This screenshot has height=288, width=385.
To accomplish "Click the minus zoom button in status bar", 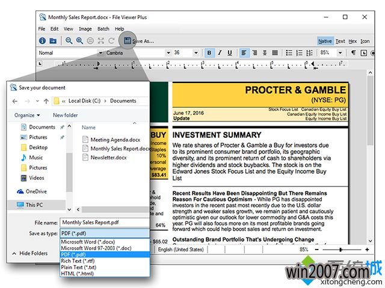I will tap(317, 250).
